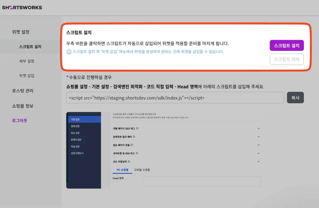
Task: Open 위젯 설정 in the sidebar
Action: pos(20,32)
